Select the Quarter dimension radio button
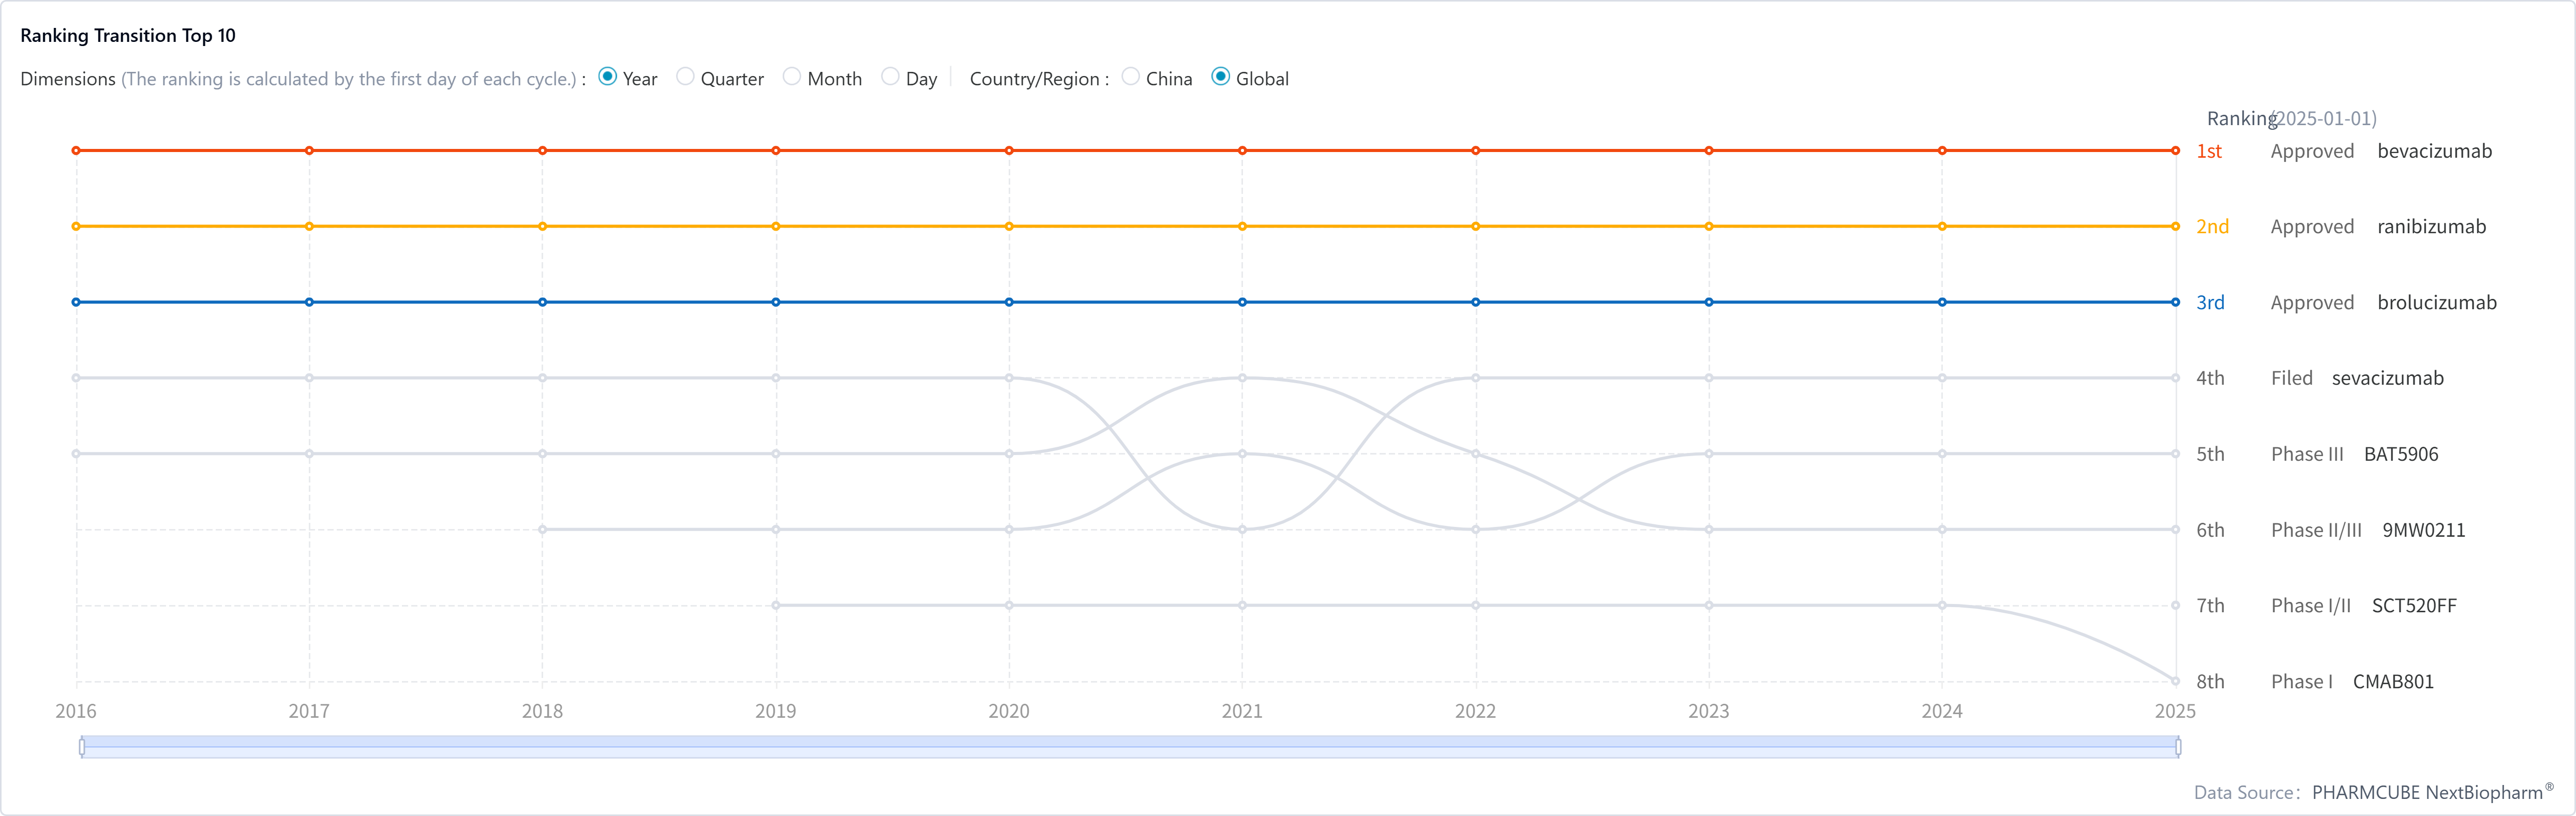The width and height of the screenshot is (2576, 816). pos(685,77)
